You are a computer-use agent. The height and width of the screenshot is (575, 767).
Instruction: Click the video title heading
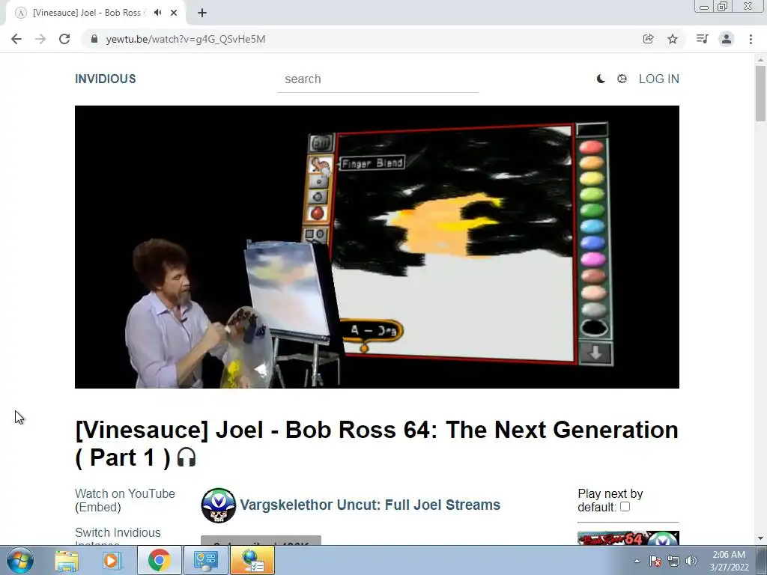(377, 443)
